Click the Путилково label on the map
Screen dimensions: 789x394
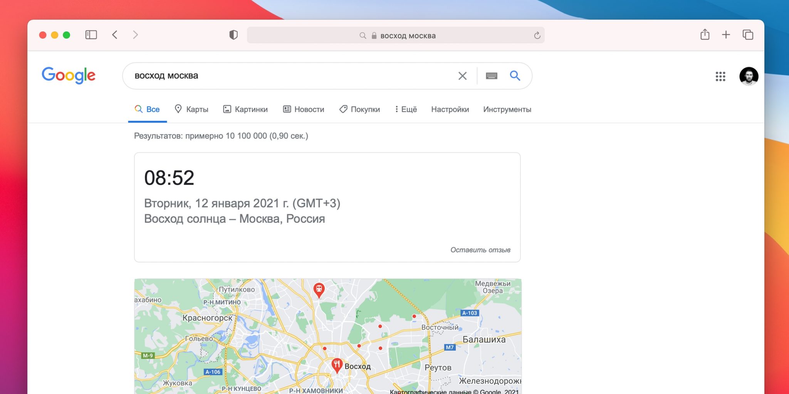tap(237, 289)
